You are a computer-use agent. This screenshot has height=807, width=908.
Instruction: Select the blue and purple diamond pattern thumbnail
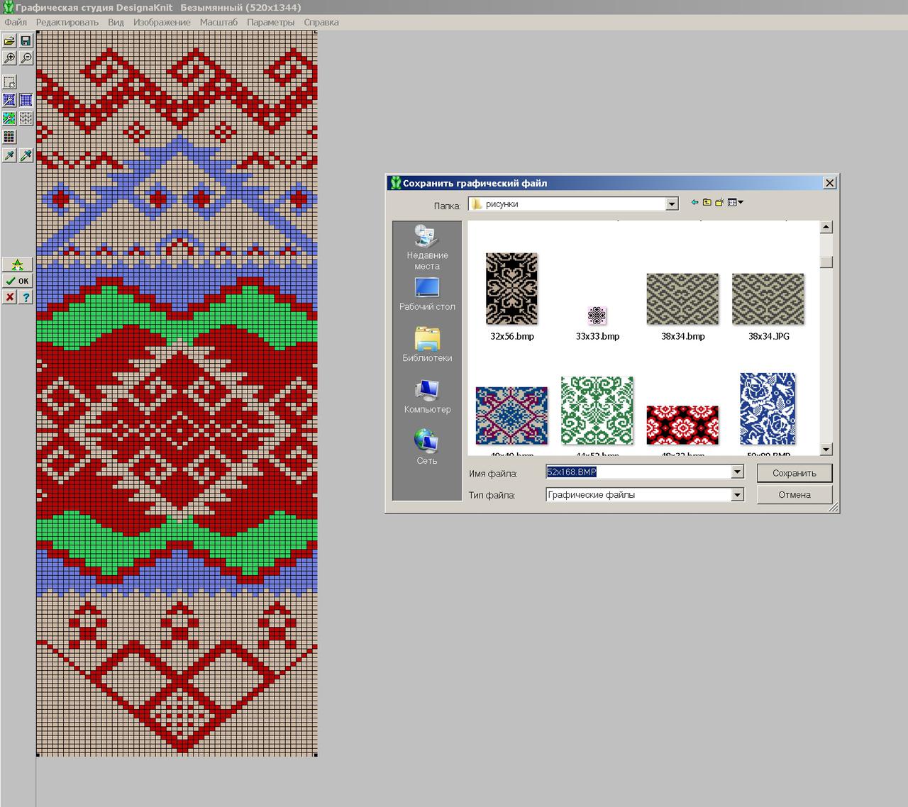pyautogui.click(x=511, y=416)
